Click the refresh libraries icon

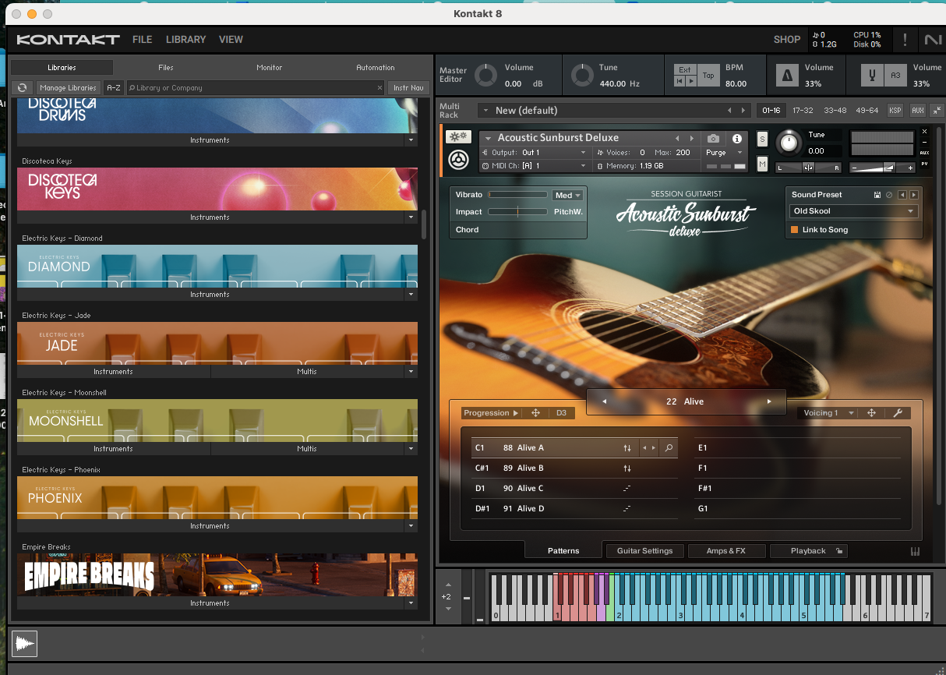pyautogui.click(x=22, y=88)
